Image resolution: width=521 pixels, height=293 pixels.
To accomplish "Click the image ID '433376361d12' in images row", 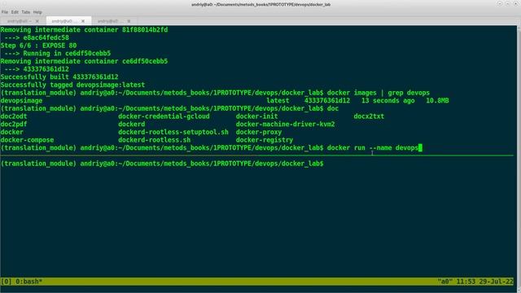I will click(x=327, y=101).
